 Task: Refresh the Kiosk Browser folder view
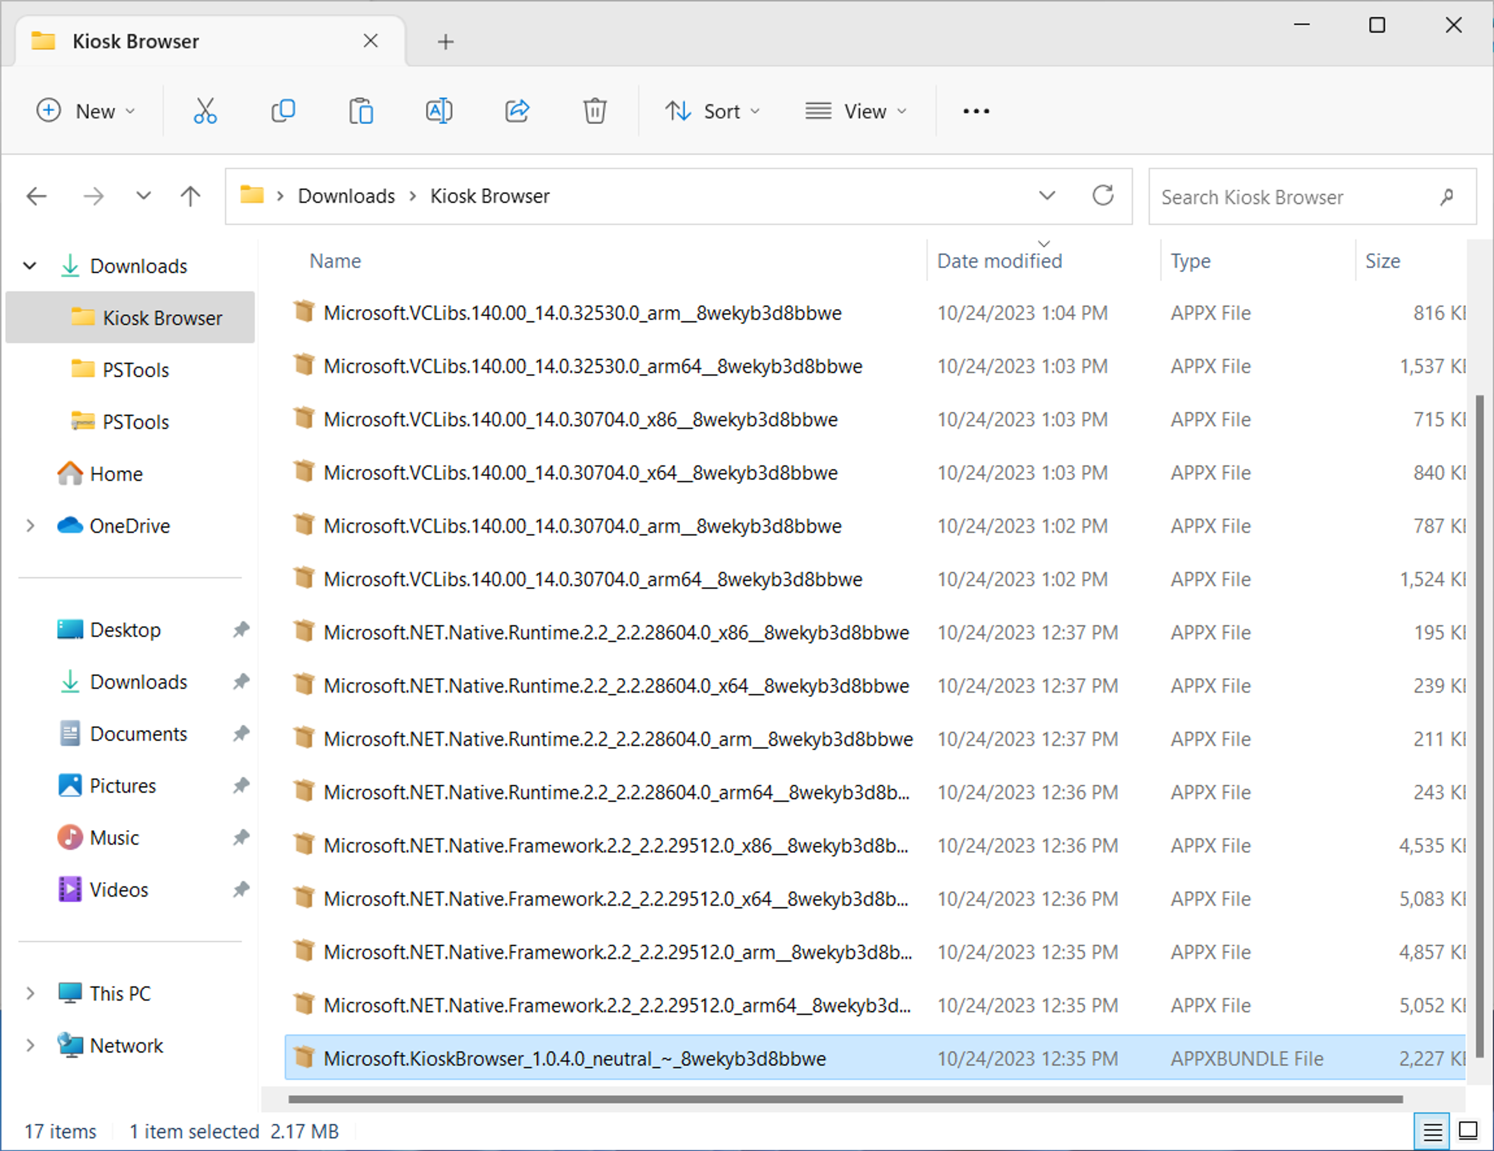pyautogui.click(x=1103, y=196)
